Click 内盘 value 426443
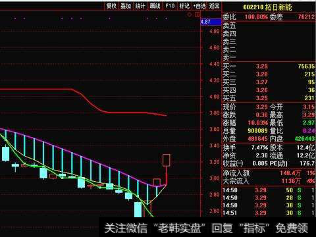 click(x=305, y=139)
